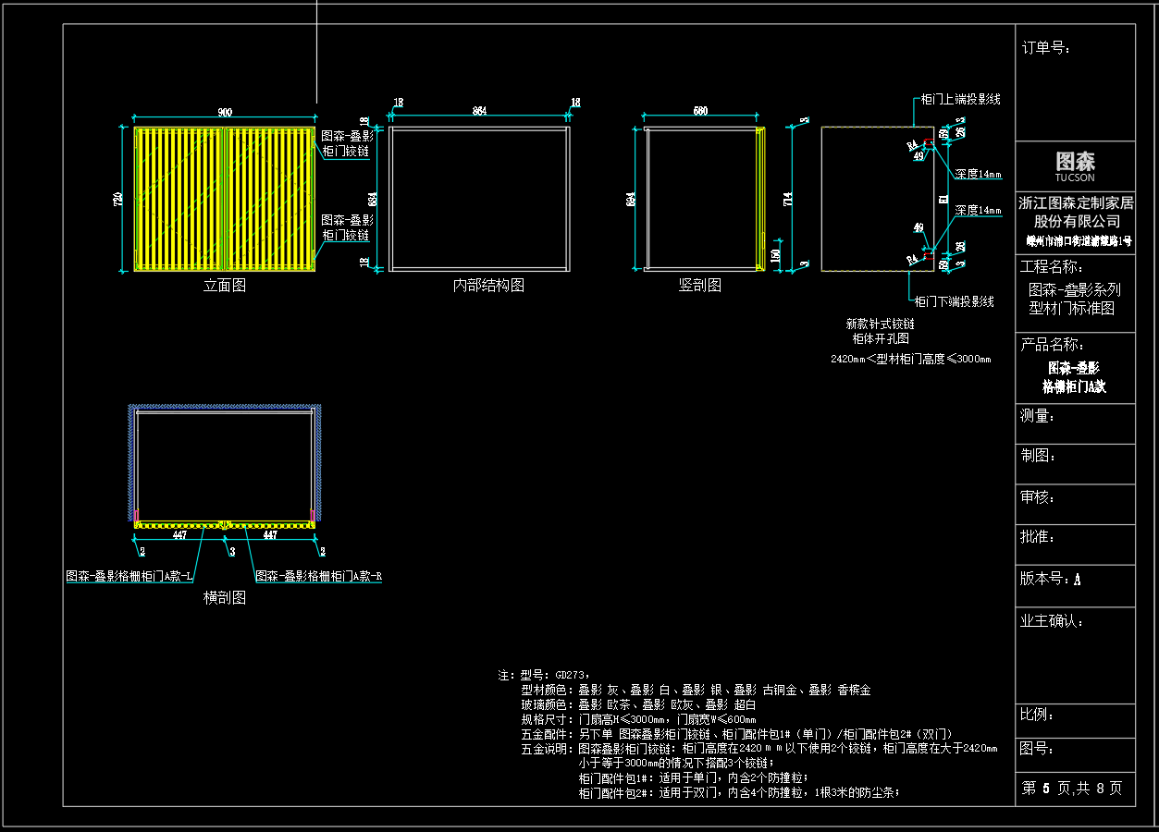Select the 版本号 A cell
Viewport: 1159px width, 832px height.
1075,586
